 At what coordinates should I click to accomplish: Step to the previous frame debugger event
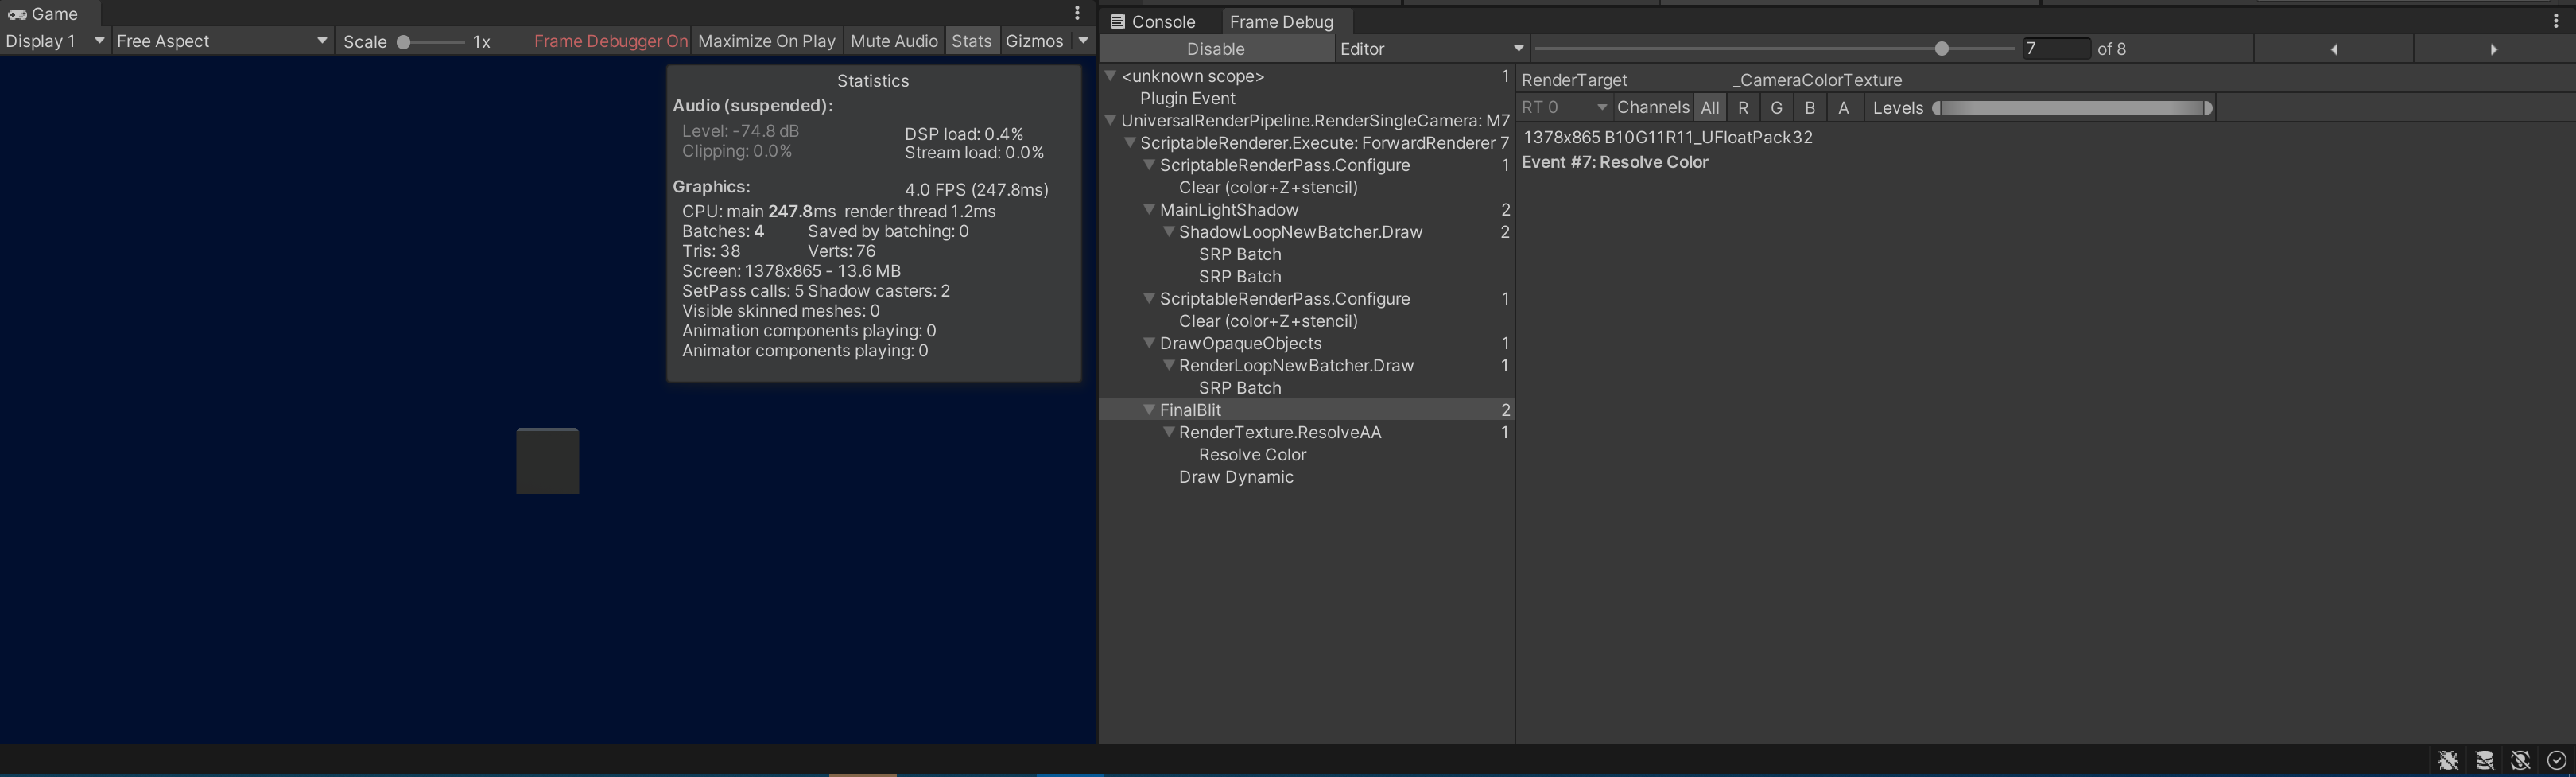pos(2333,48)
